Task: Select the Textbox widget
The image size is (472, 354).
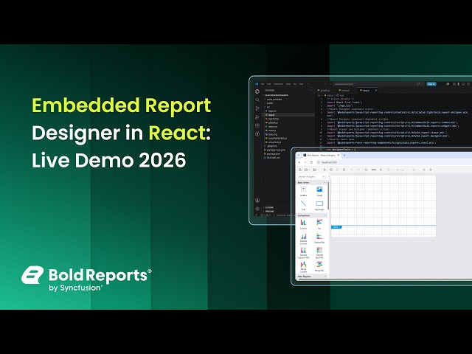Action: (x=303, y=191)
